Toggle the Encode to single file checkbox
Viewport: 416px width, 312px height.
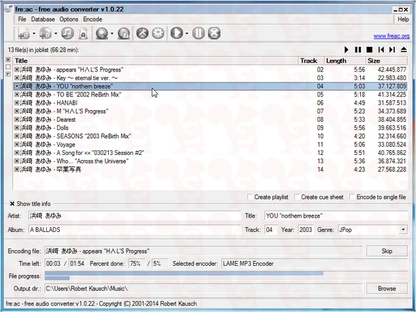351,197
